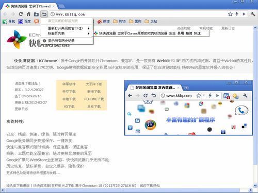Click the horizontal scrollbar left arrow
This screenshot has height=193, width=258.
tap(3, 190)
